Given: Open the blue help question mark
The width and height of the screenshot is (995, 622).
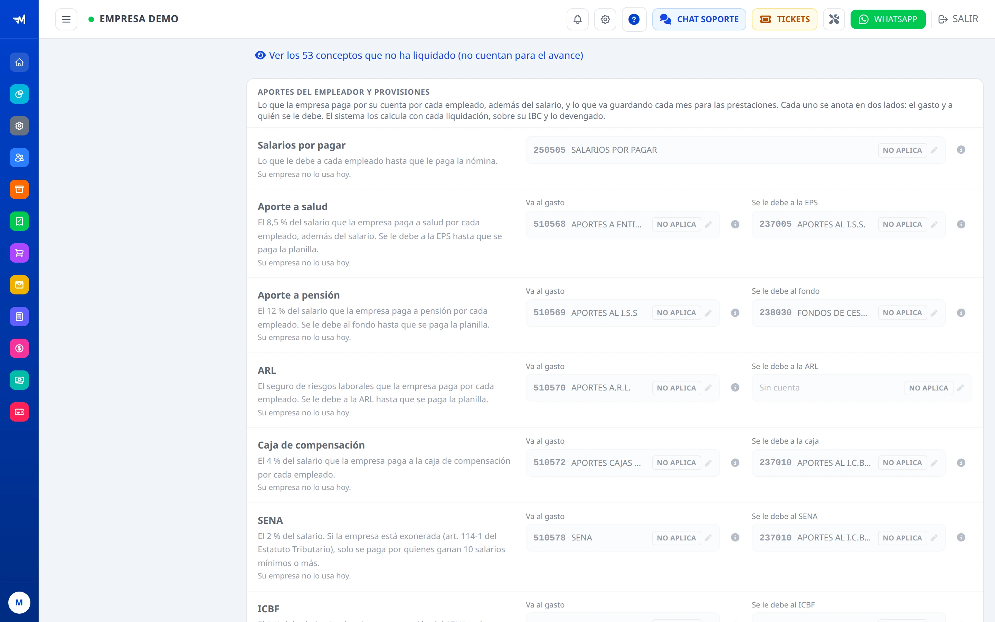Looking at the screenshot, I should point(634,19).
